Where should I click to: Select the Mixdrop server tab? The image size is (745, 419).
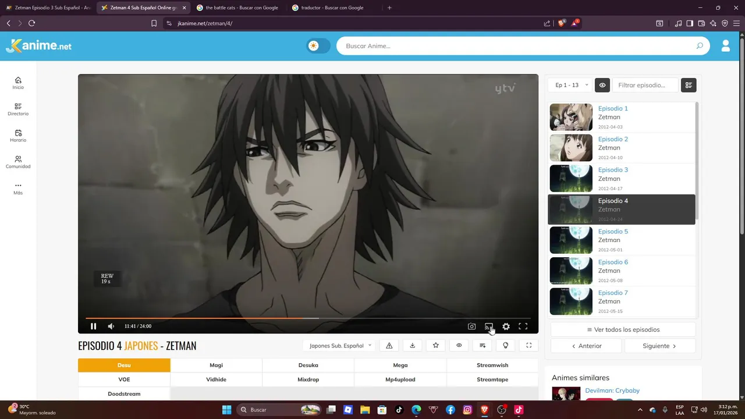[308, 379]
